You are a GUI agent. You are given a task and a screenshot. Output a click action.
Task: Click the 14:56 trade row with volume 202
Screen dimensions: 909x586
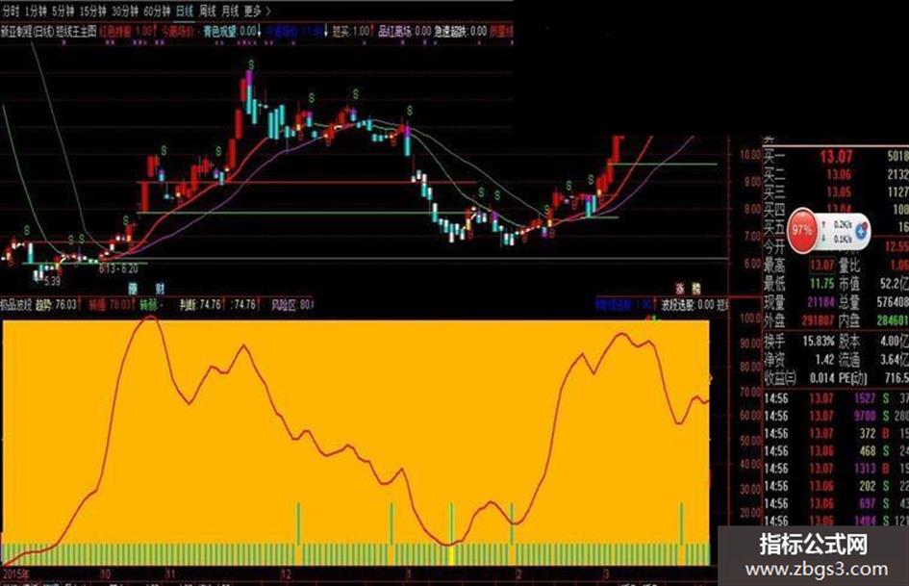click(836, 486)
